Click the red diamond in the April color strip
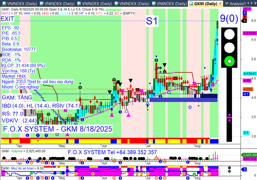The image size is (257, 180). click(x=38, y=141)
